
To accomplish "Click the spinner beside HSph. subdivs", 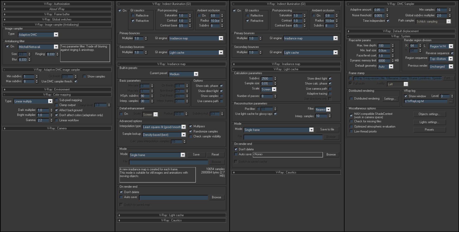I will [x=152, y=96].
